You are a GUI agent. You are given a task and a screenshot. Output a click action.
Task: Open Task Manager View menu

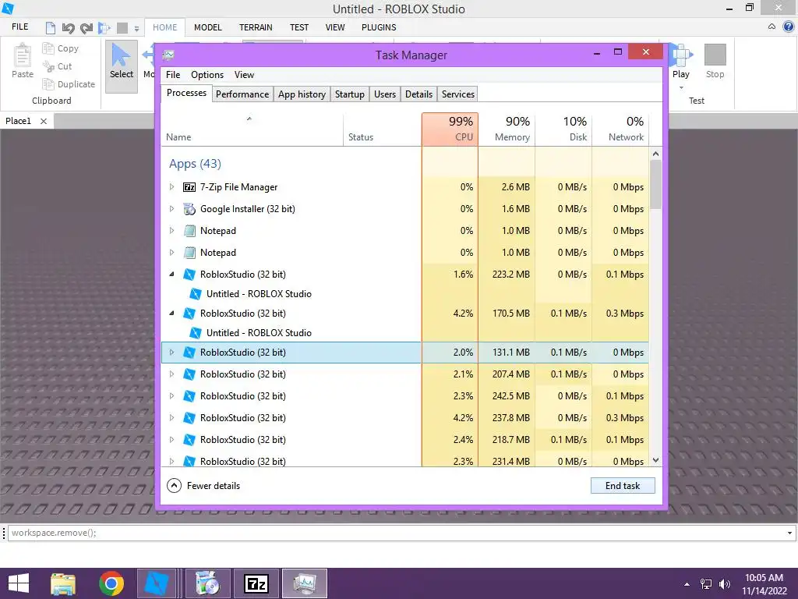[244, 75]
